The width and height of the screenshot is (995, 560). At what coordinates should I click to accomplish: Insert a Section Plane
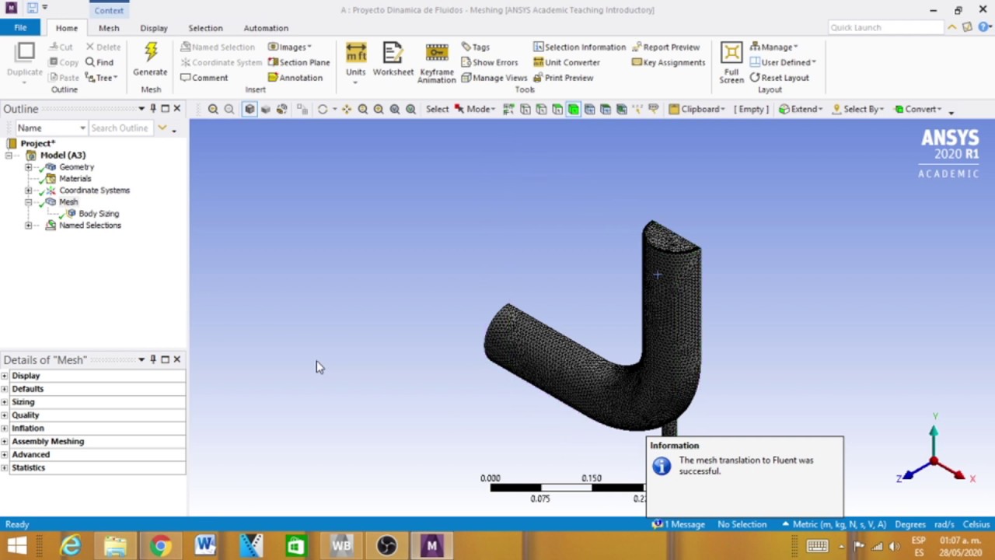[x=298, y=62]
